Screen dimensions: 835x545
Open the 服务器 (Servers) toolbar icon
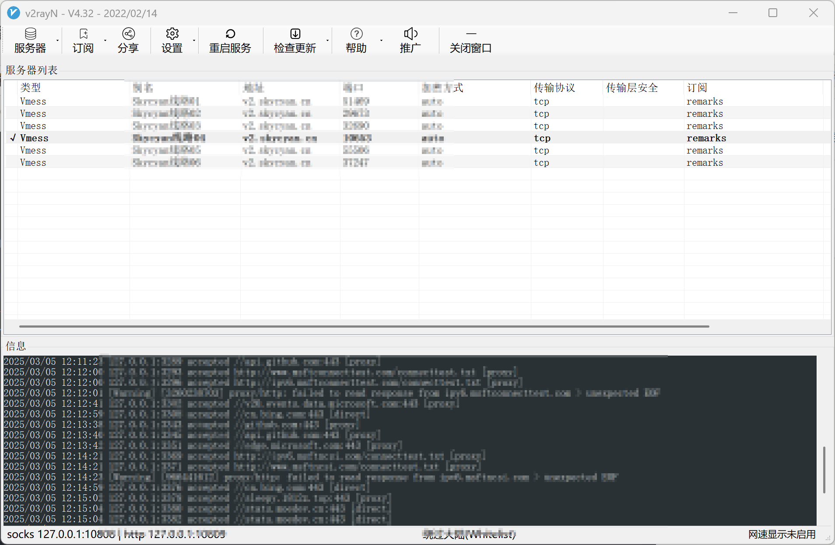click(30, 40)
